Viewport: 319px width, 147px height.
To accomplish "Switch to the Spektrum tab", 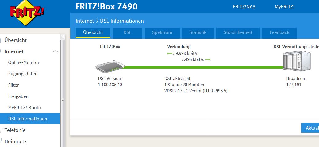I will pos(162,33).
